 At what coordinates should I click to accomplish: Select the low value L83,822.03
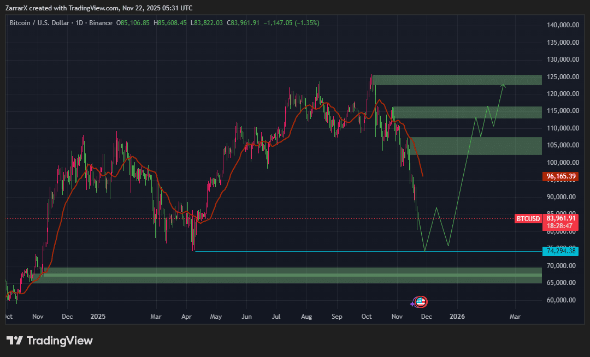click(206, 23)
